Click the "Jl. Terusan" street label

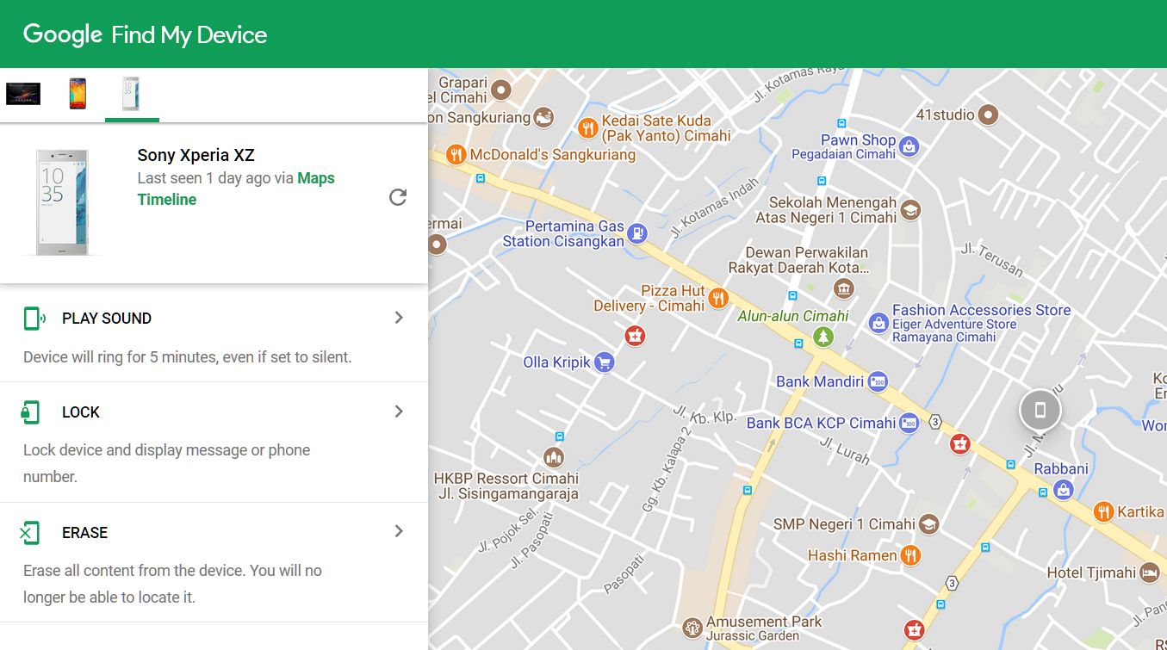[992, 260]
